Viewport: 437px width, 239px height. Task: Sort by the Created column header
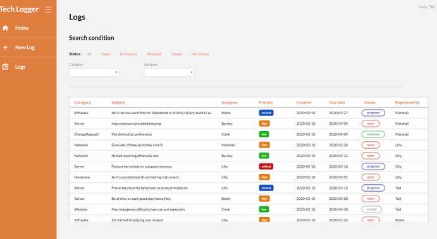click(x=304, y=103)
